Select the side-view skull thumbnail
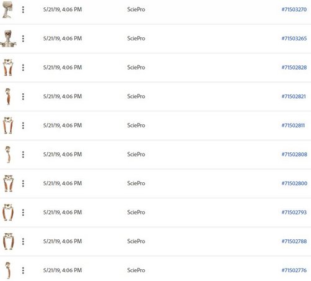The image size is (311, 281). click(x=7, y=9)
